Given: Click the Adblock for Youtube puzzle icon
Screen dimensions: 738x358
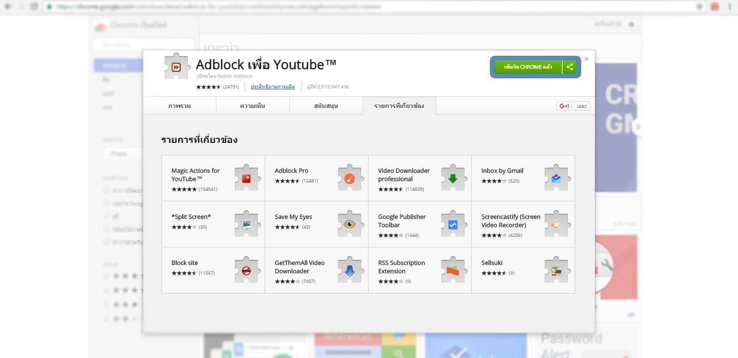Looking at the screenshot, I should [177, 67].
